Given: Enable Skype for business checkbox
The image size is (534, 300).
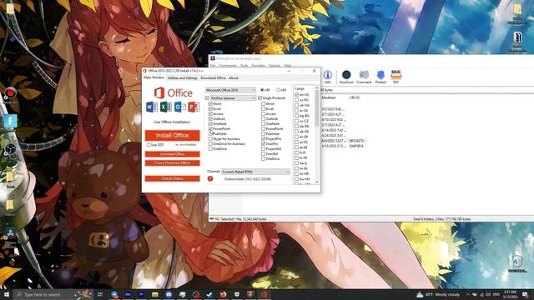Looking at the screenshot, I should click(x=210, y=139).
